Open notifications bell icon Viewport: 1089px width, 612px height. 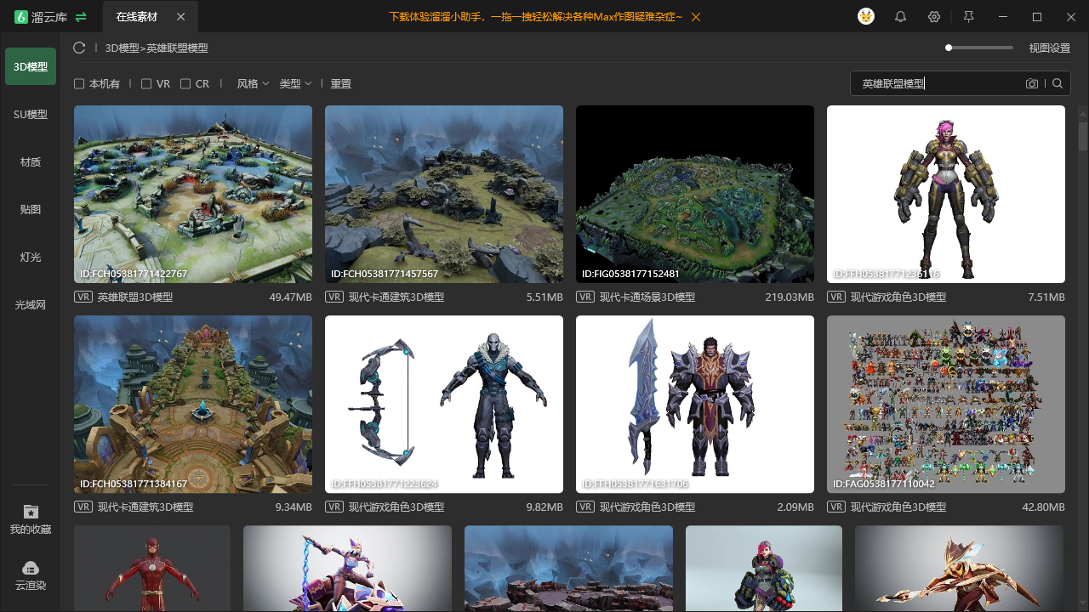coord(900,17)
